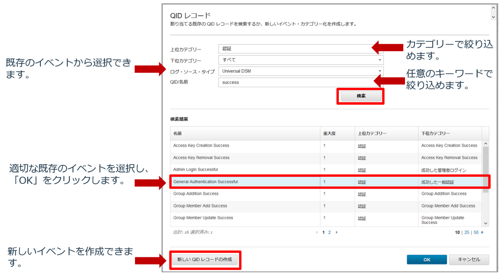Click the dialog's top-right scroll down arrow
Image resolution: width=502 pixels, height=276 pixels.
coord(493,17)
